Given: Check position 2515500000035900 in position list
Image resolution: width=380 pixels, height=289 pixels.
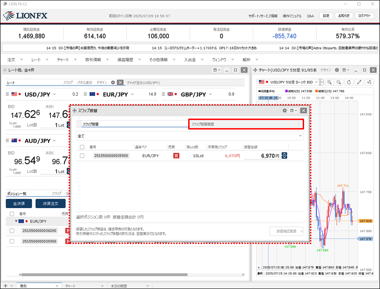Looking at the screenshot, I should pyautogui.click(x=12, y=241).
